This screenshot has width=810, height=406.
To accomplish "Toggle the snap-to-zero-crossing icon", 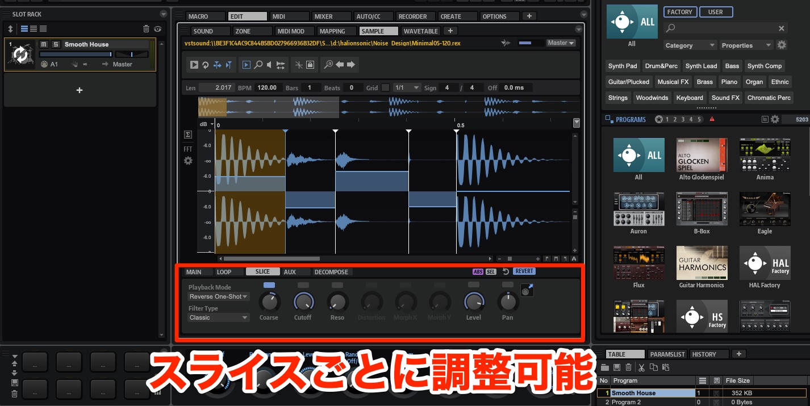I will pos(299,65).
